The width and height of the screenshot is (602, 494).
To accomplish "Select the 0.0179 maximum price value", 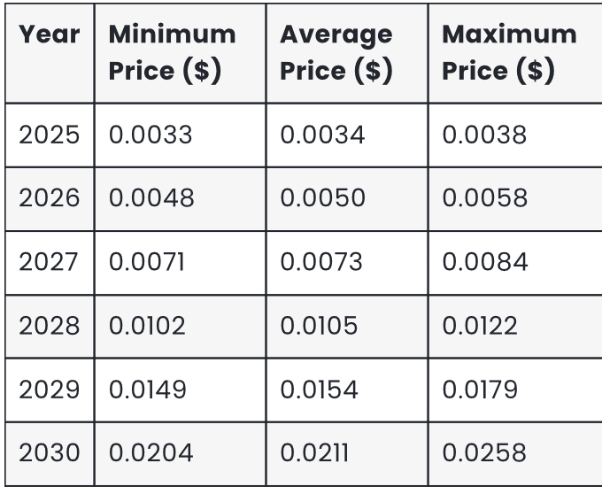I will click(482, 390).
